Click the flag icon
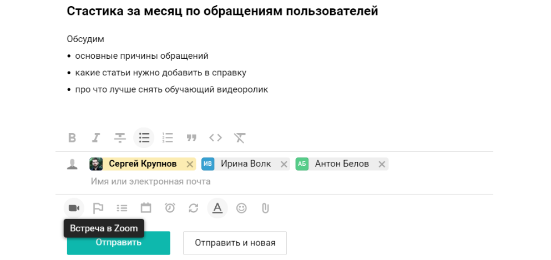This screenshot has width=551, height=260. click(98, 208)
